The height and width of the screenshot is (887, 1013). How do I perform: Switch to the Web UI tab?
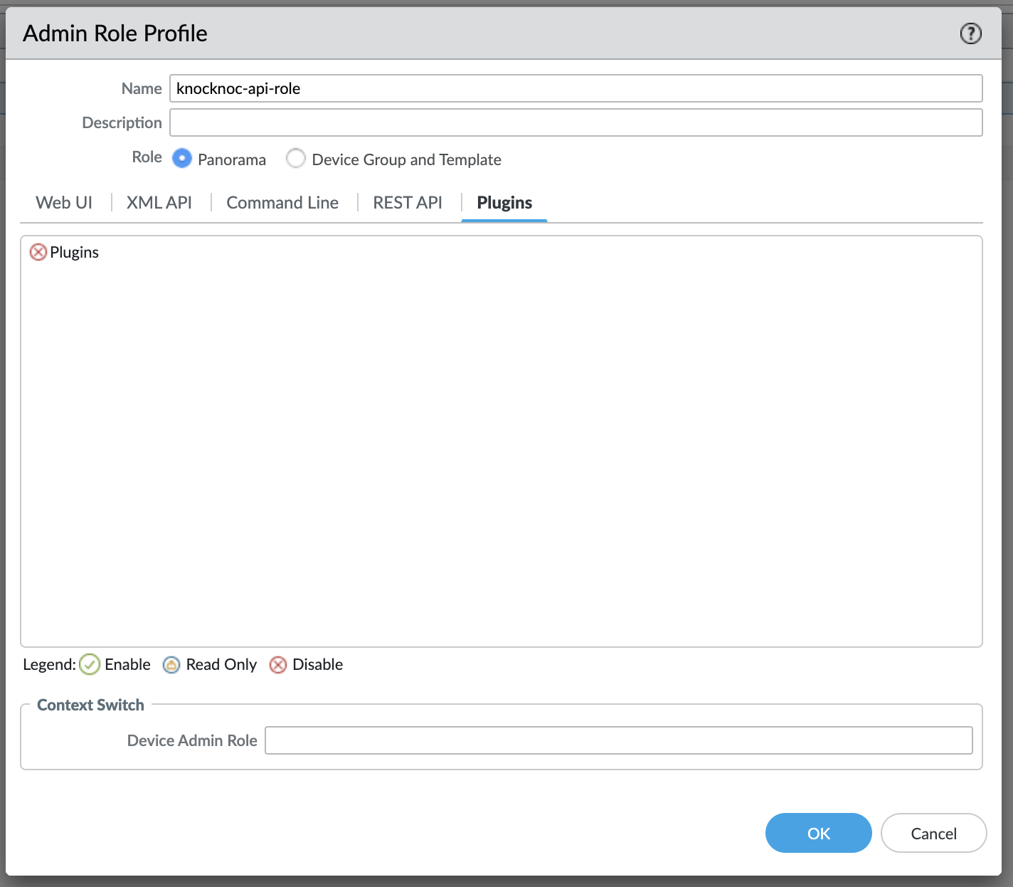[64, 203]
